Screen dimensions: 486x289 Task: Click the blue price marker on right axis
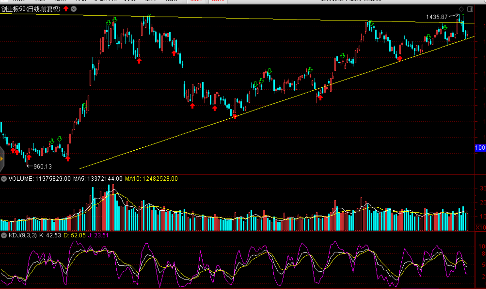480,148
